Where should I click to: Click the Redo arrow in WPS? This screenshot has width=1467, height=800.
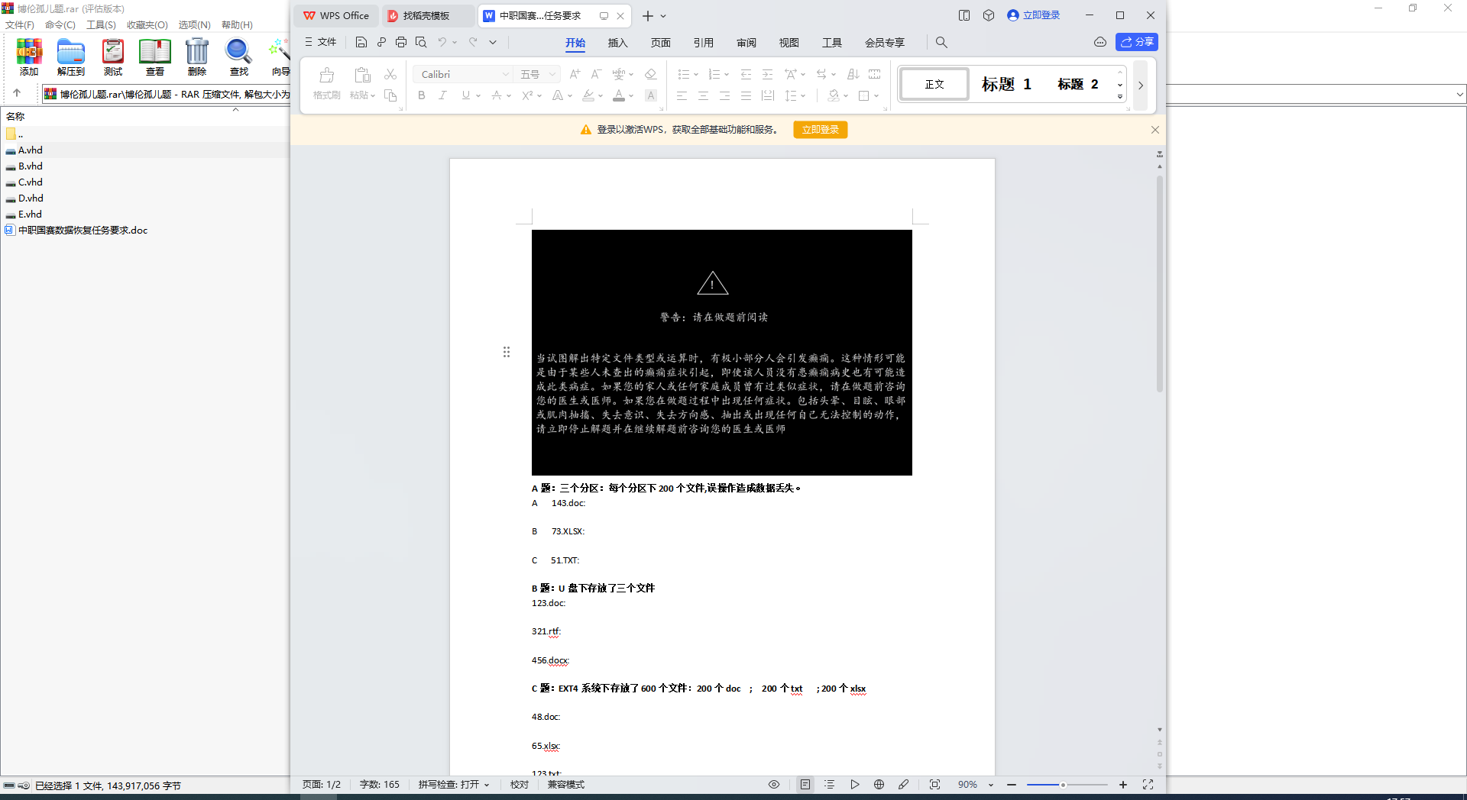pos(473,42)
